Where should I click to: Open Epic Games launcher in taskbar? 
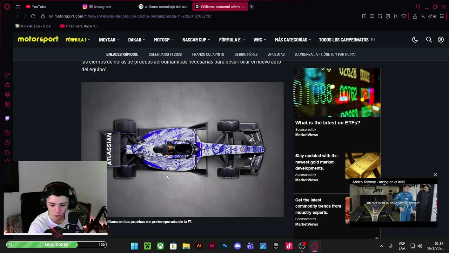[276, 246]
